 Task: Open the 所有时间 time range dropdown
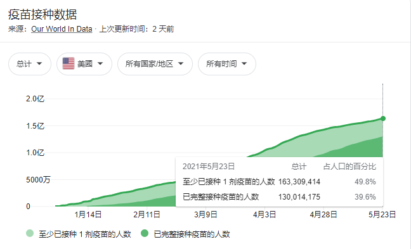pyautogui.click(x=226, y=64)
